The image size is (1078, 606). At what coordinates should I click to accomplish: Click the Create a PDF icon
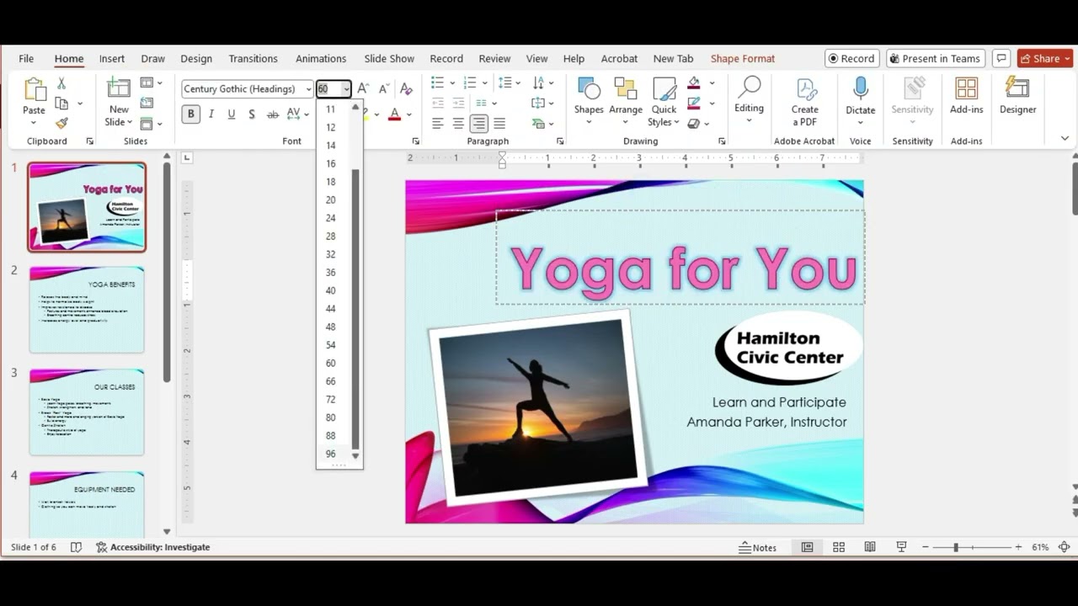point(805,102)
